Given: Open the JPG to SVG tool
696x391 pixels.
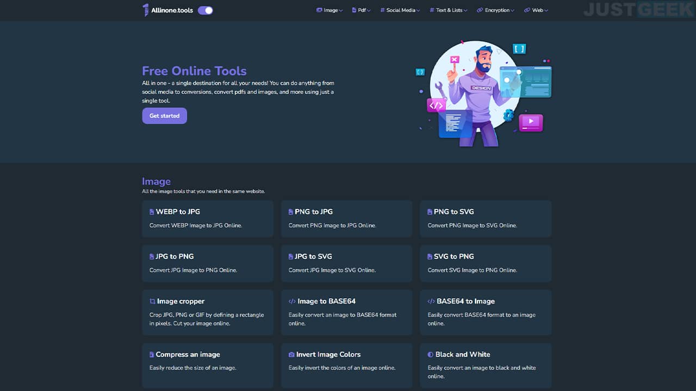Looking at the screenshot, I should pos(347,263).
